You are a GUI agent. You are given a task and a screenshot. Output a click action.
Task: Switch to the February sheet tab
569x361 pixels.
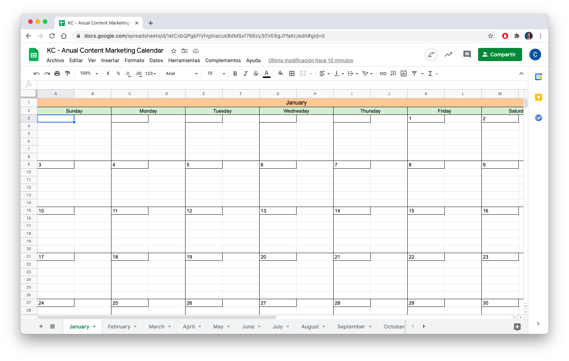pyautogui.click(x=122, y=327)
